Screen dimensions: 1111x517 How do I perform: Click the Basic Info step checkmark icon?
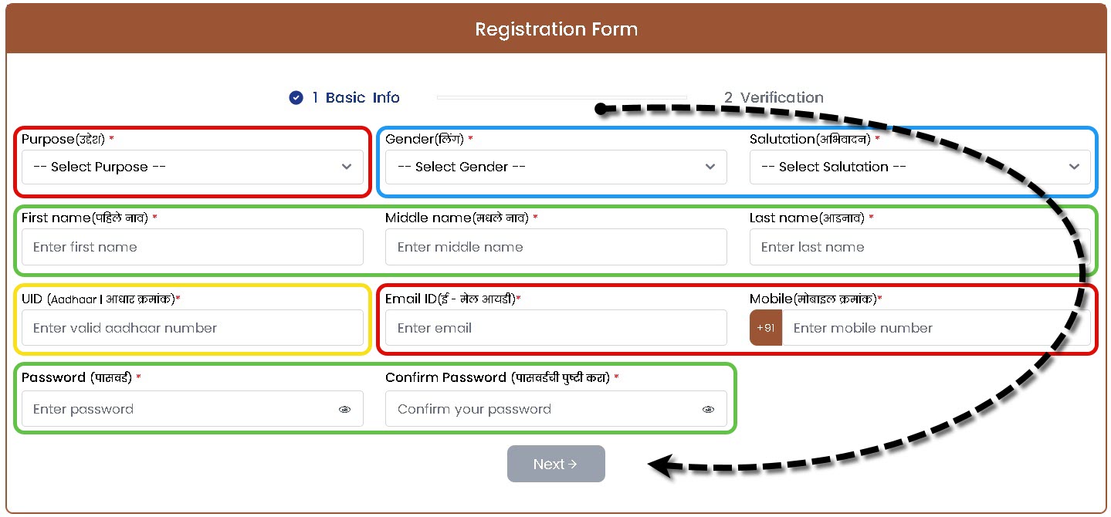296,98
